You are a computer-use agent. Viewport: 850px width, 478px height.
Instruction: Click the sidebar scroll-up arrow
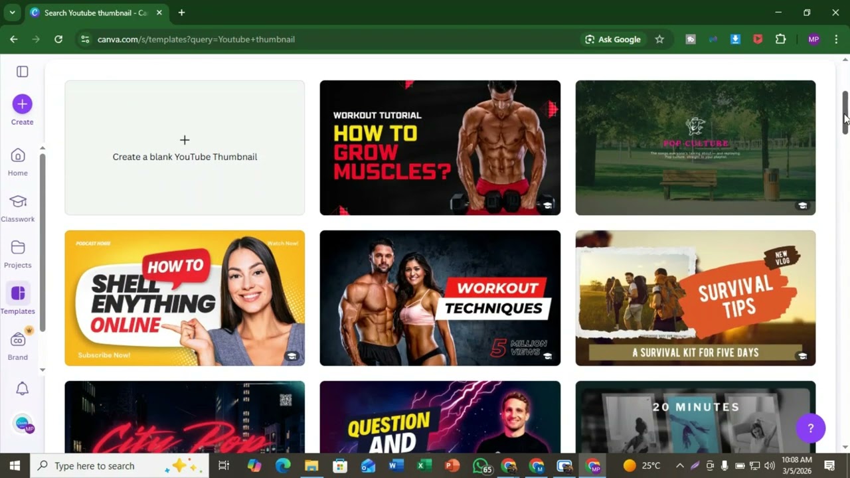42,148
